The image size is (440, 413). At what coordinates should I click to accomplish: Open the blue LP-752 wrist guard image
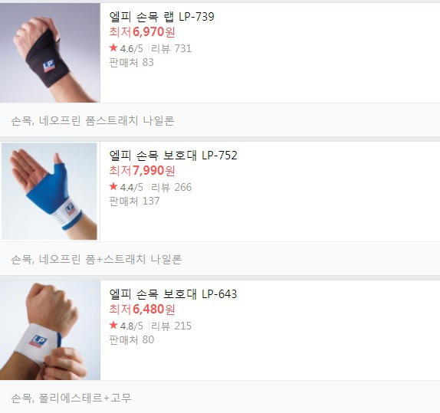tap(49, 191)
